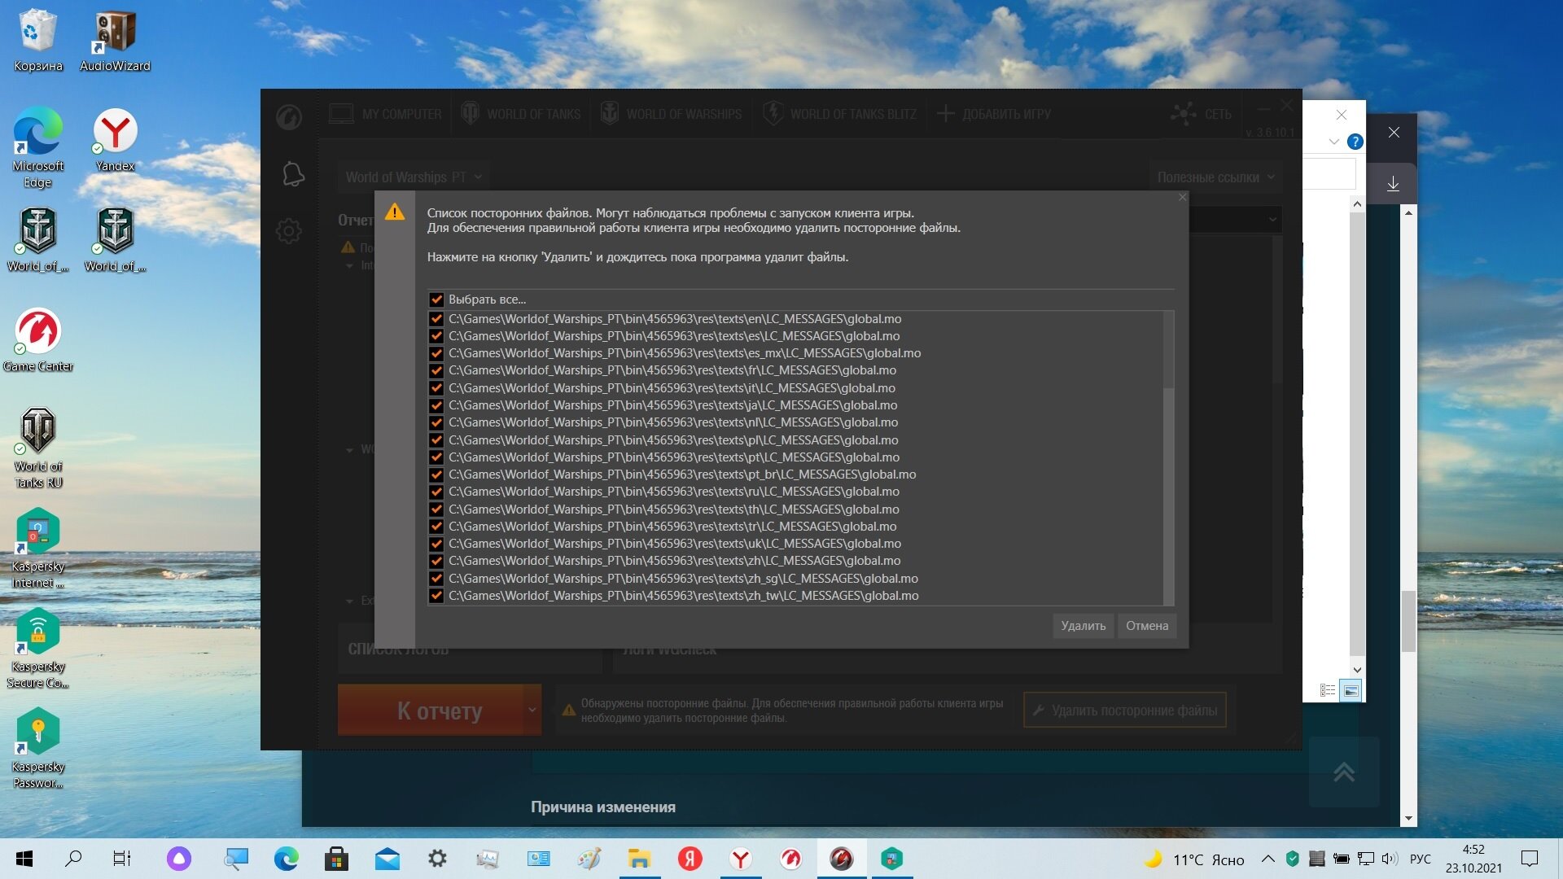Image resolution: width=1563 pixels, height=879 pixels.
Task: Open the notifications bell in the sidebar
Action: [x=292, y=174]
